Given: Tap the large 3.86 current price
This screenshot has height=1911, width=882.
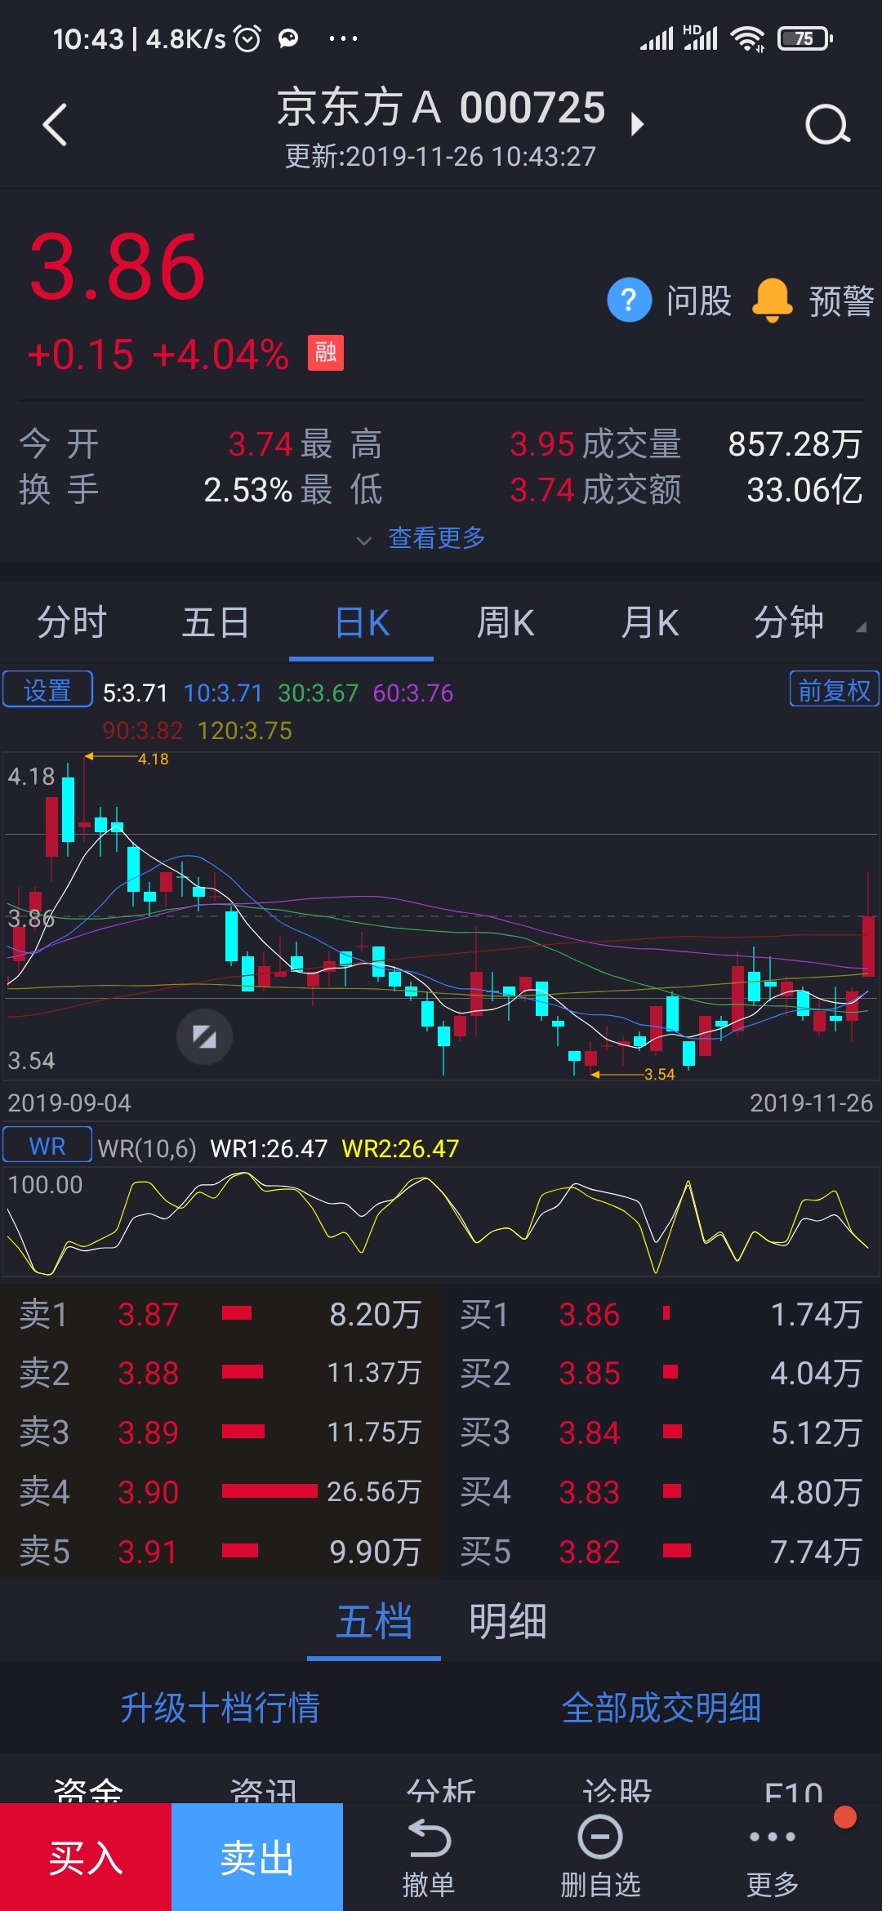Looking at the screenshot, I should coord(117,267).
